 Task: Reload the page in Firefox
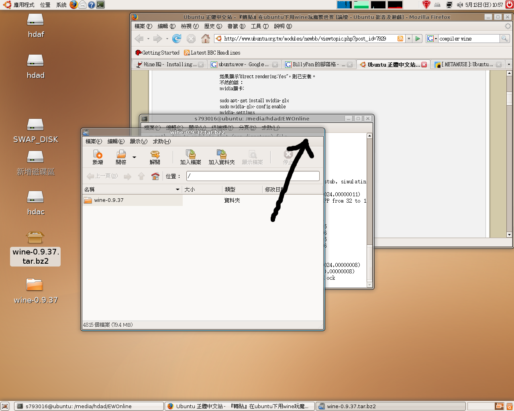177,39
